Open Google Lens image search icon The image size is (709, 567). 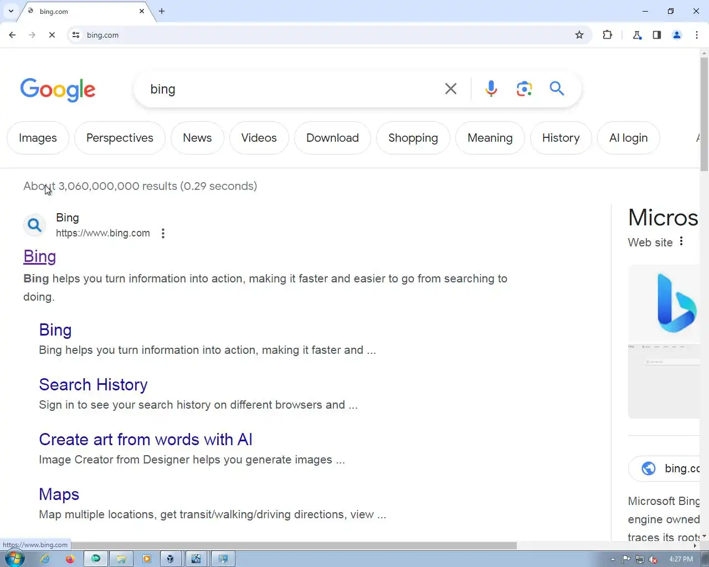pos(524,89)
